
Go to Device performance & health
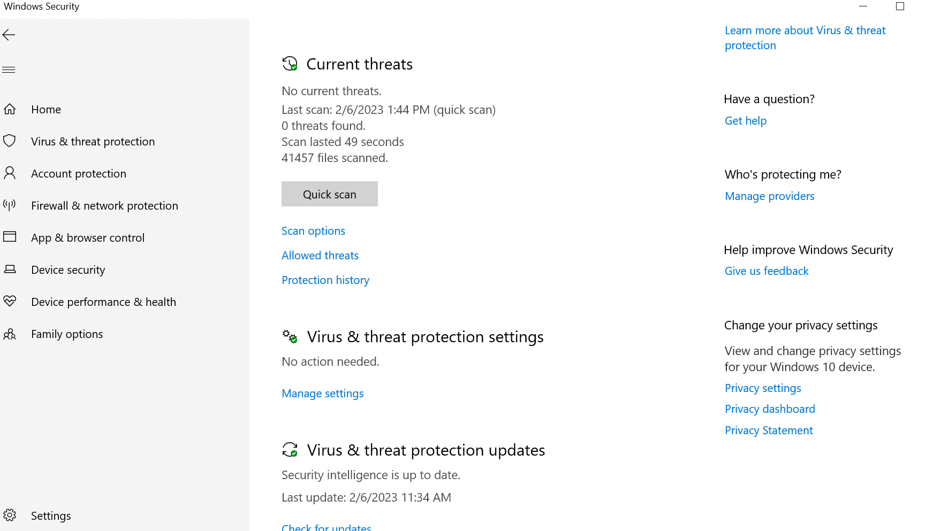coord(103,302)
